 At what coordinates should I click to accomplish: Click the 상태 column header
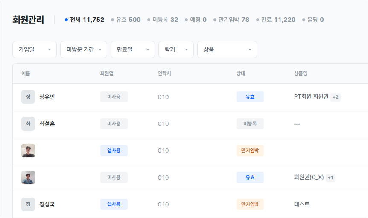241,73
